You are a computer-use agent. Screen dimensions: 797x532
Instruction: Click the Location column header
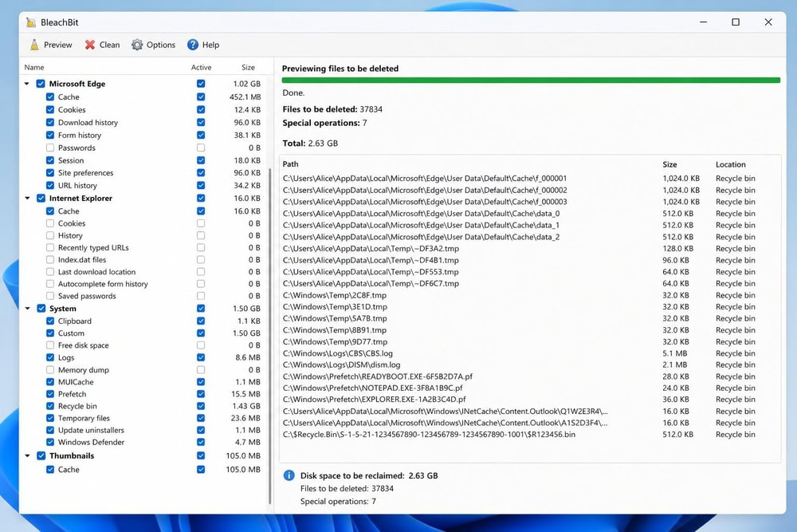point(730,164)
